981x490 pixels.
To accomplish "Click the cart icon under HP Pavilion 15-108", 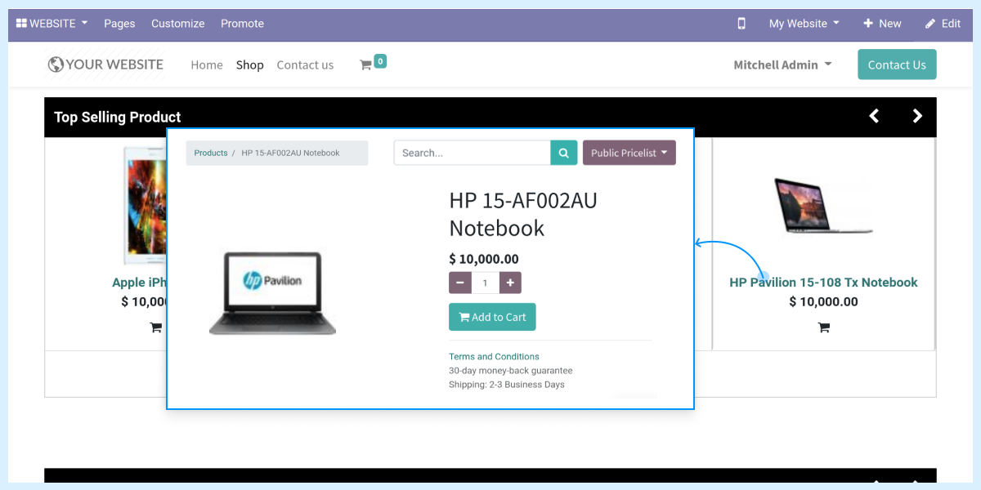I will (x=823, y=327).
